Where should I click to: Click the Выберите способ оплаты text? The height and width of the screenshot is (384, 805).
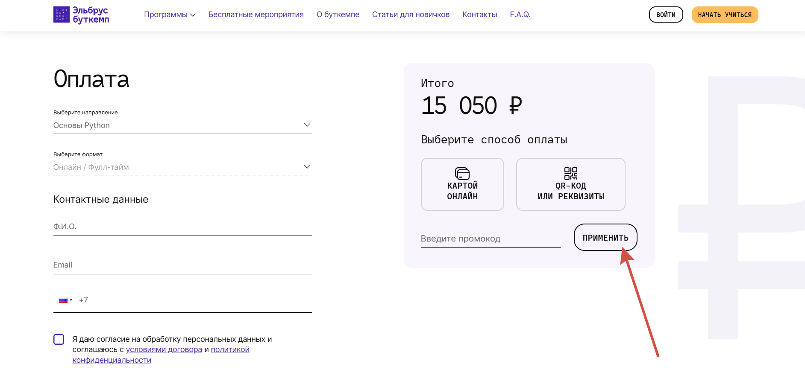coord(494,140)
